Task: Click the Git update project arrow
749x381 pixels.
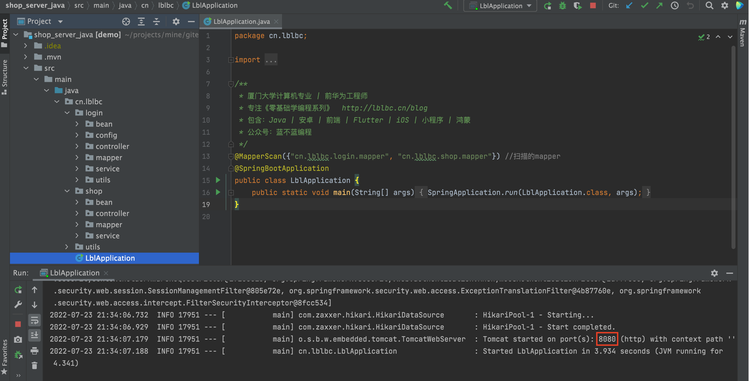Action: tap(629, 6)
